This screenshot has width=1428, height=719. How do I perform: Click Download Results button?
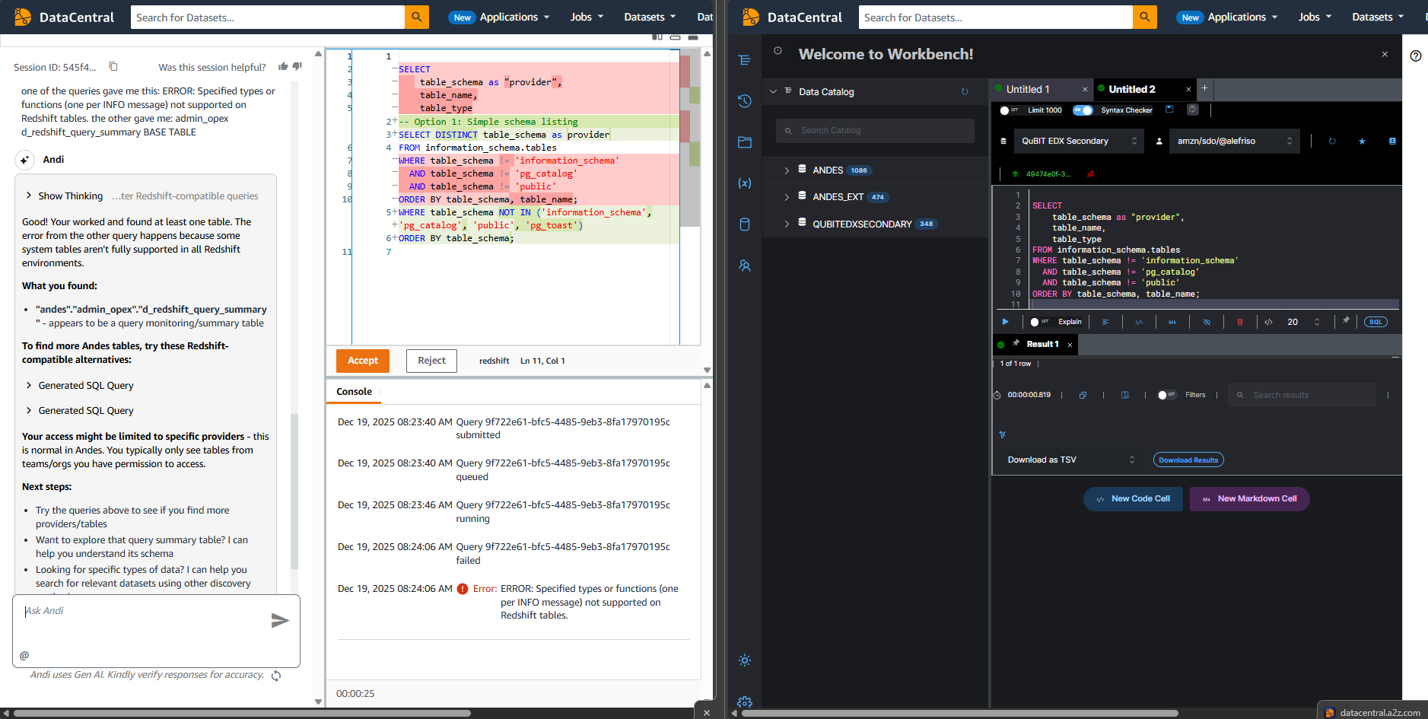(1188, 460)
